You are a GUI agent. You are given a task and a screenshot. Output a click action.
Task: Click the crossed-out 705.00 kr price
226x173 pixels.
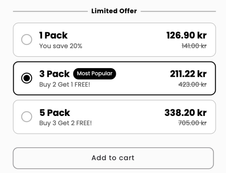(x=192, y=123)
